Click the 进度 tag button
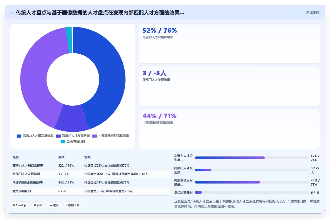 pyautogui.click(x=54, y=205)
